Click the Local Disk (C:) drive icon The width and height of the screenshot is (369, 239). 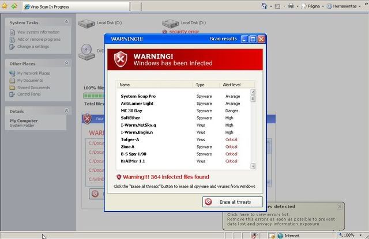coord(86,24)
